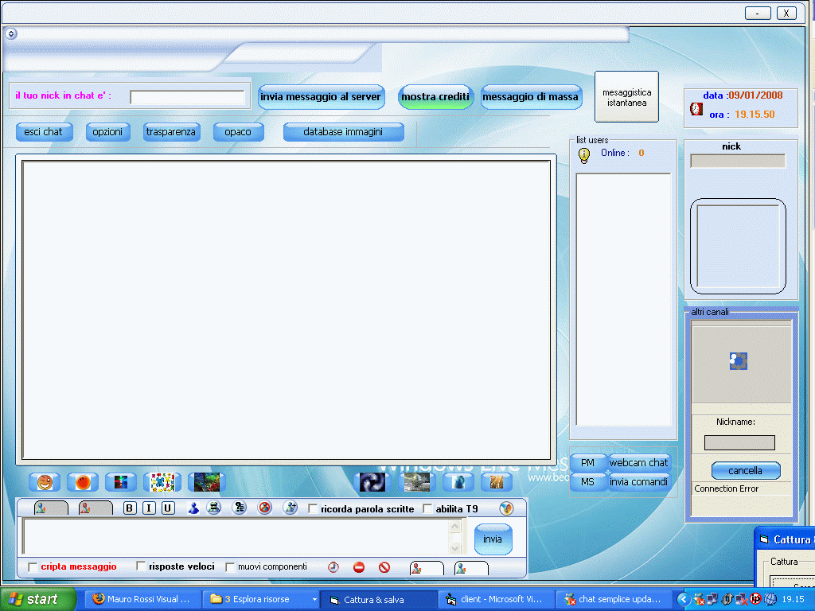Click the orange ball icon button
815x611 pixels.
click(83, 482)
